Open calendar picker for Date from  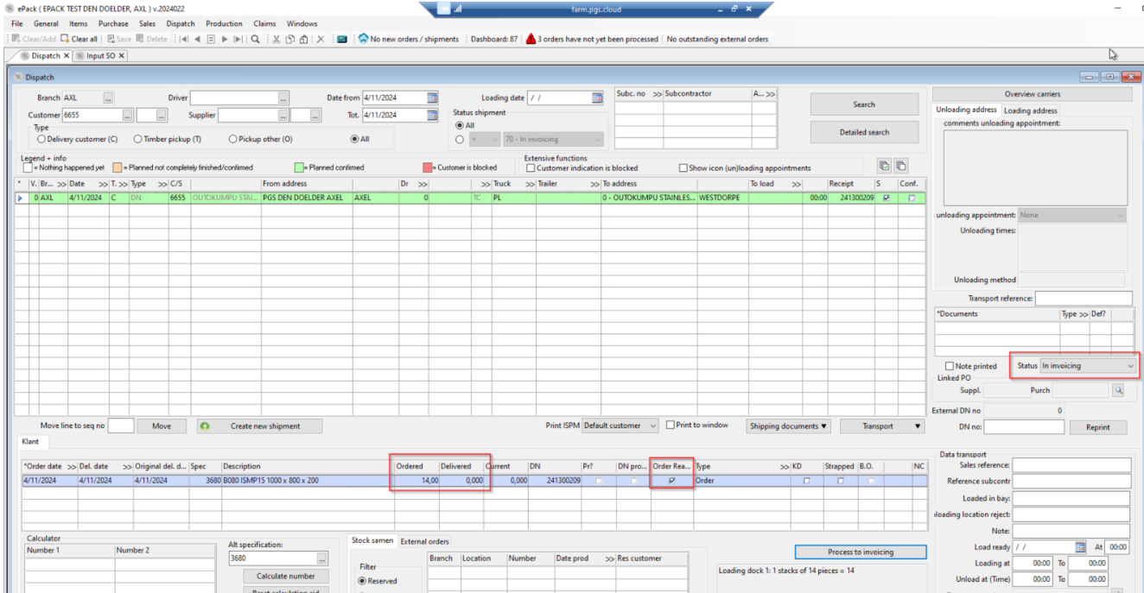tap(432, 98)
